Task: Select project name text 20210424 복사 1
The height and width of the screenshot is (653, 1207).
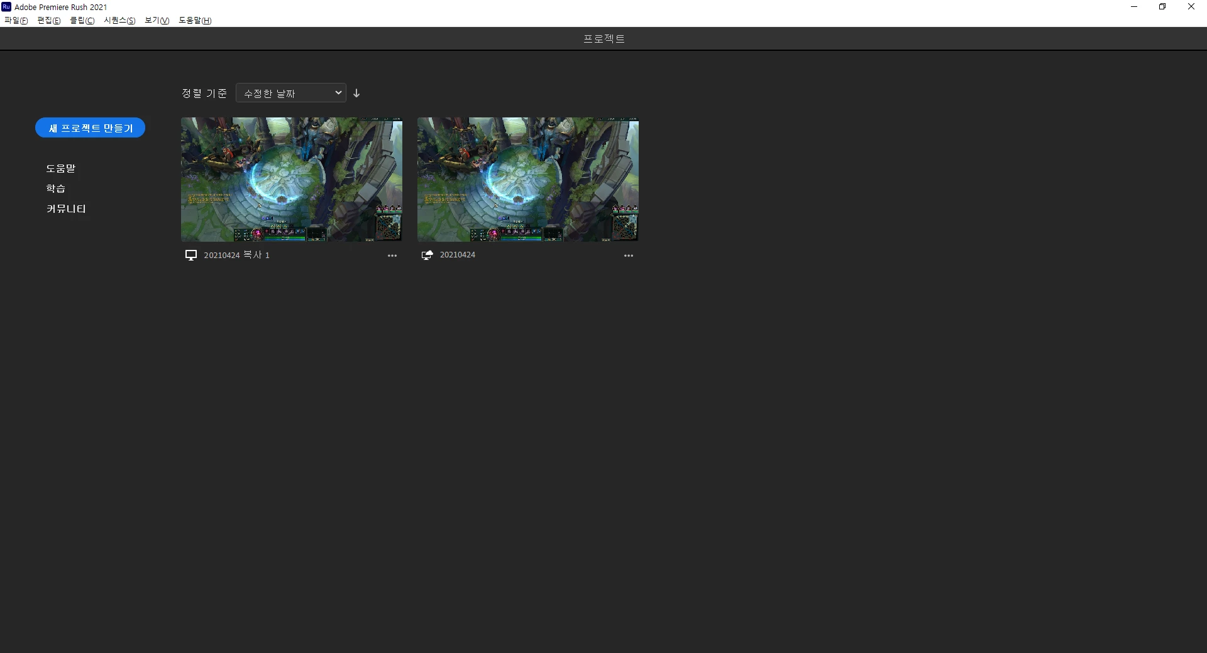Action: click(236, 255)
